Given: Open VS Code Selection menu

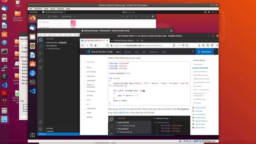Looking at the screenshot, I should point(52,35).
